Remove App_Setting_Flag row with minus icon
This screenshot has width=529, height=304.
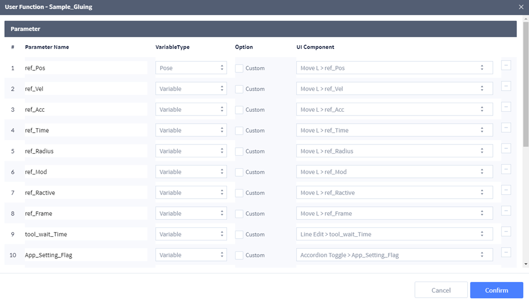pos(506,252)
